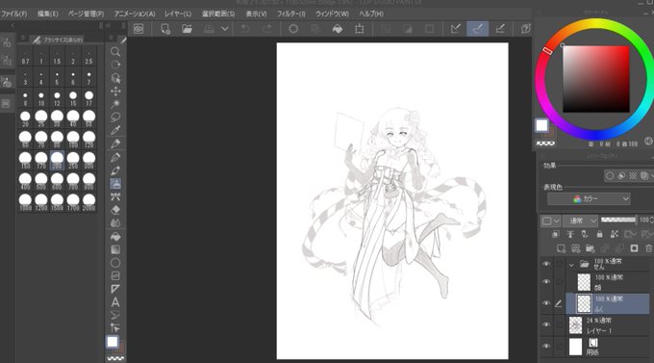Open the dropdown arrow next to save icon
654x363 pixels.
(225, 29)
